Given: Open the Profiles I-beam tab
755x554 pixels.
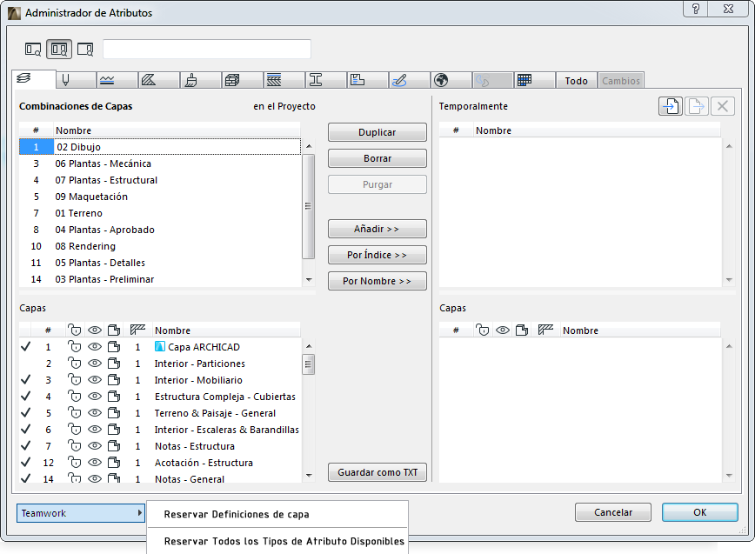Looking at the screenshot, I should (x=325, y=80).
